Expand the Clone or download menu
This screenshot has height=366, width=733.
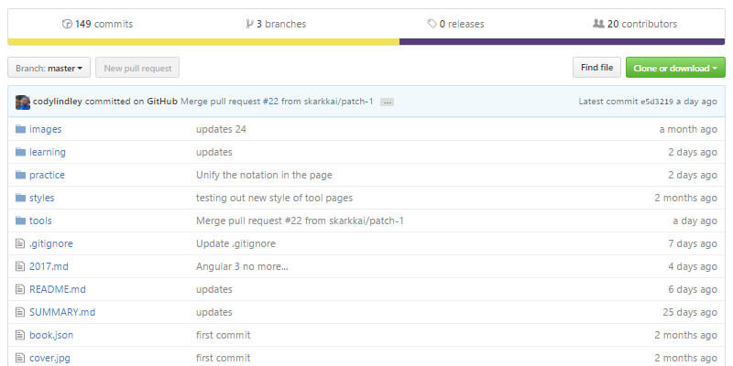pyautogui.click(x=675, y=68)
